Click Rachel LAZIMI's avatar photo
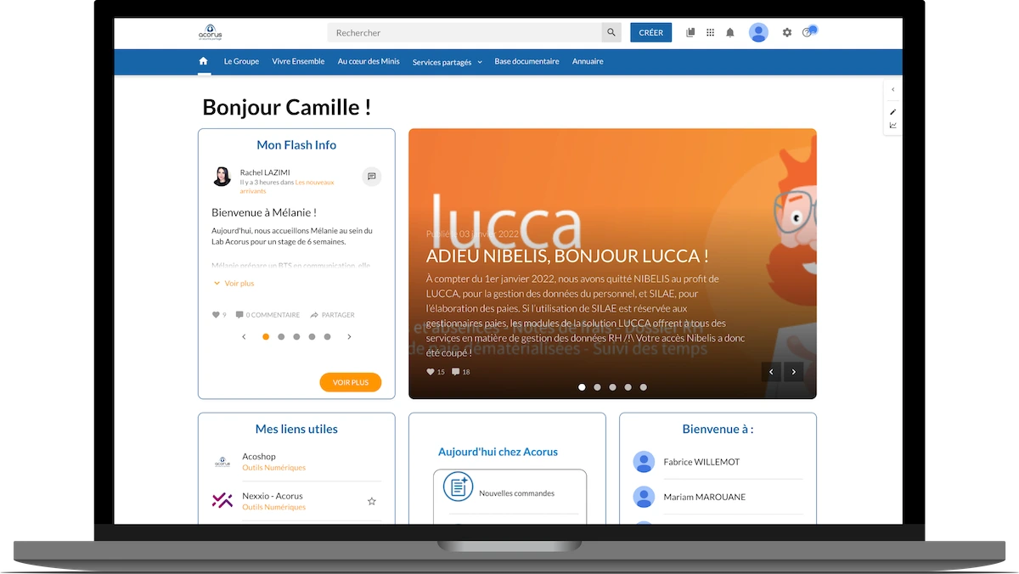The image size is (1019, 574). pyautogui.click(x=222, y=177)
